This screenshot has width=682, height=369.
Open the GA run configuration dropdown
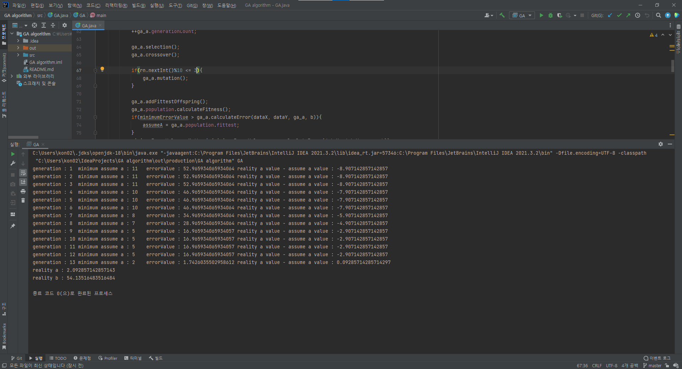(x=522, y=15)
